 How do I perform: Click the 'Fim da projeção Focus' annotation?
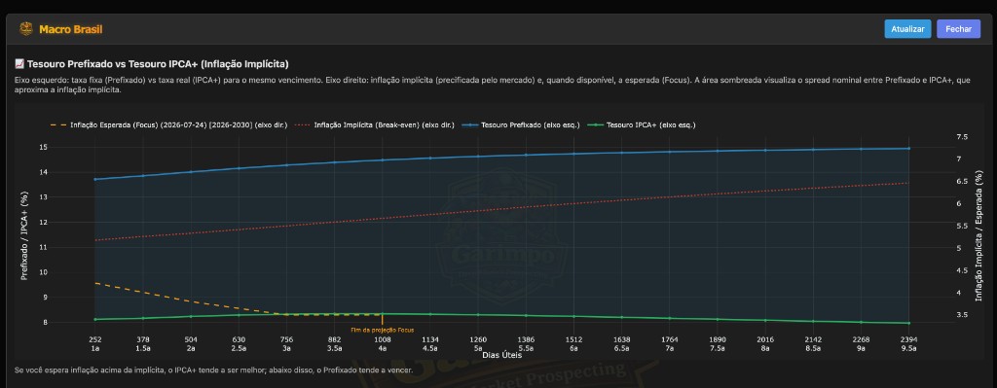tap(382, 331)
